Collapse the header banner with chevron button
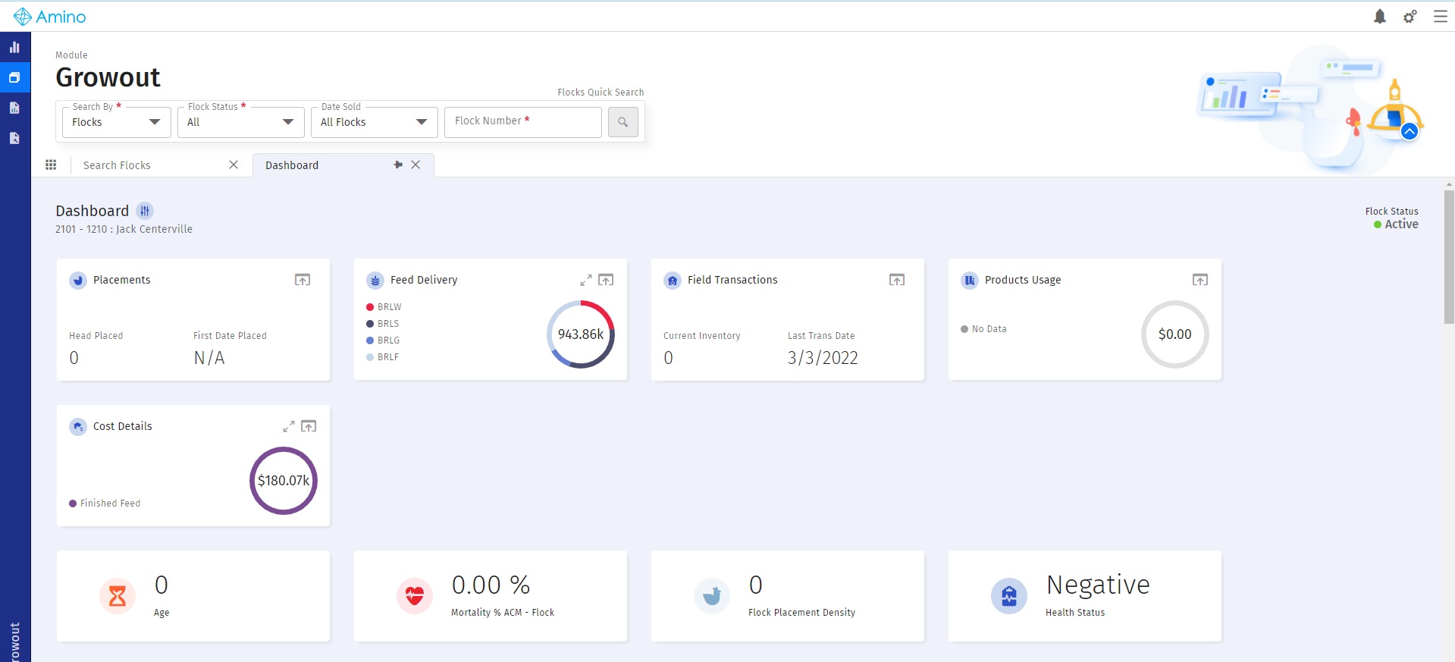Screen dimensions: 1455x662 (x=1410, y=131)
